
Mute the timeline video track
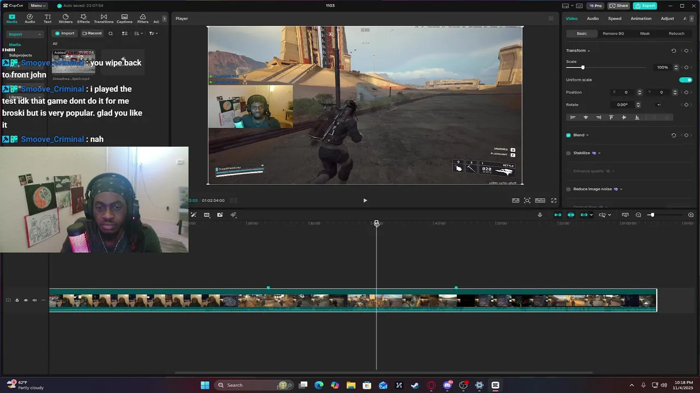[x=34, y=300]
